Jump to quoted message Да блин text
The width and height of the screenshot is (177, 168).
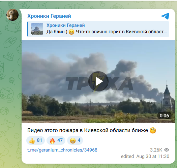click(107, 32)
